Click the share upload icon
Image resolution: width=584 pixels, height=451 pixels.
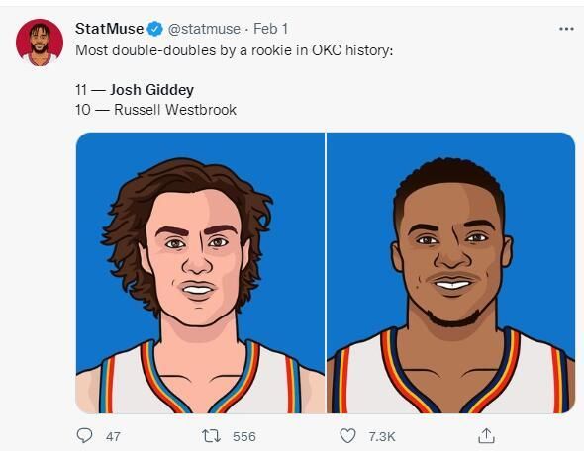click(x=486, y=435)
